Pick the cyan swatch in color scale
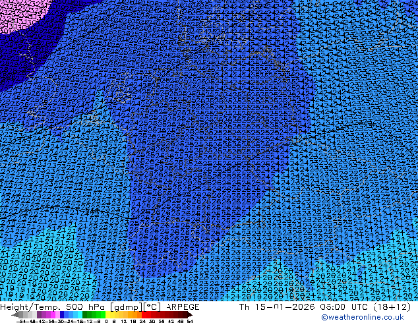This screenshot has height=323, width=418. (80, 314)
